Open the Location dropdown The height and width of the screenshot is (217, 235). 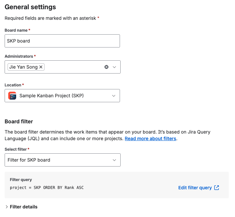[x=62, y=96]
